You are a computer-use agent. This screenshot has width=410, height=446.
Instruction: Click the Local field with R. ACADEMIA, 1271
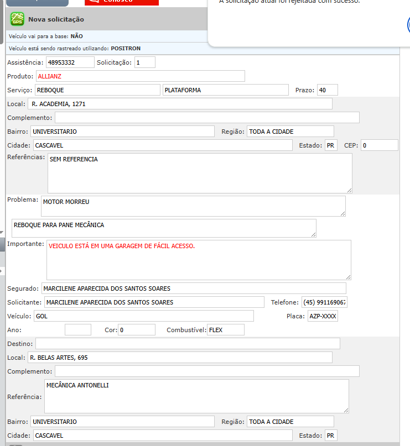[x=180, y=104]
